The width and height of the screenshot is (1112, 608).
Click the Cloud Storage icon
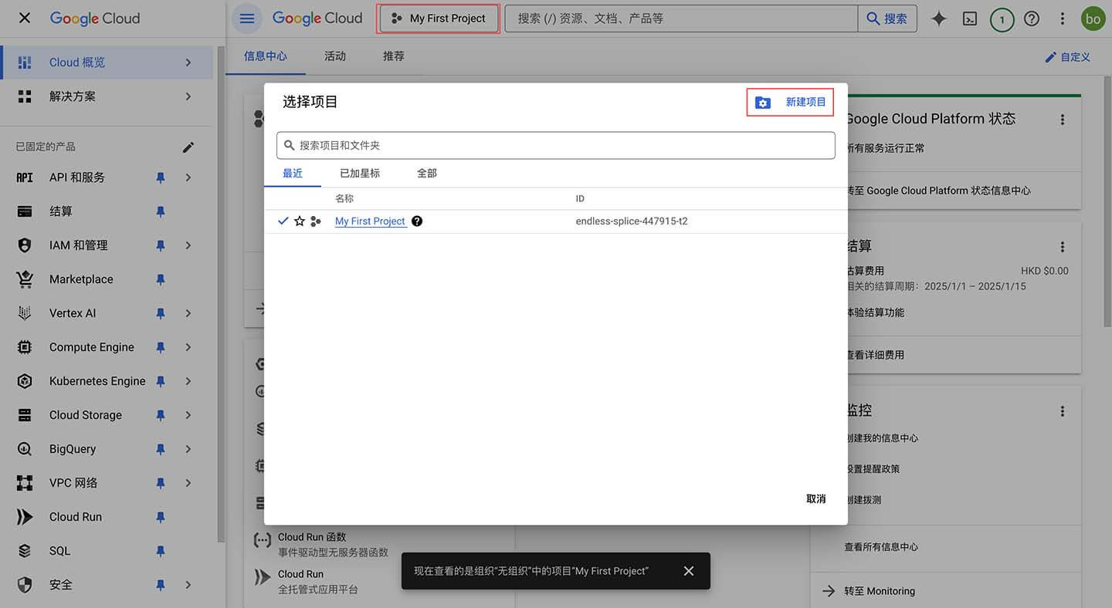tap(25, 415)
